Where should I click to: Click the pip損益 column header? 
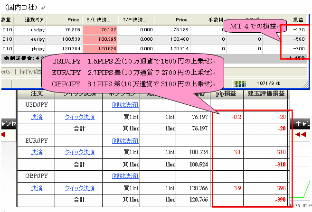pyautogui.click(x=227, y=94)
